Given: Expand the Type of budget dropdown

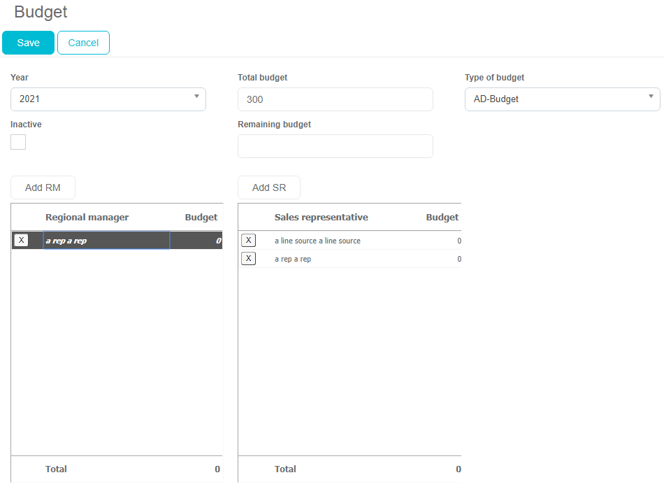Looking at the screenshot, I should (562, 99).
